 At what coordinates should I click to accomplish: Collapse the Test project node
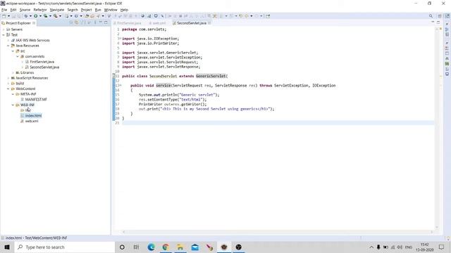4,34
